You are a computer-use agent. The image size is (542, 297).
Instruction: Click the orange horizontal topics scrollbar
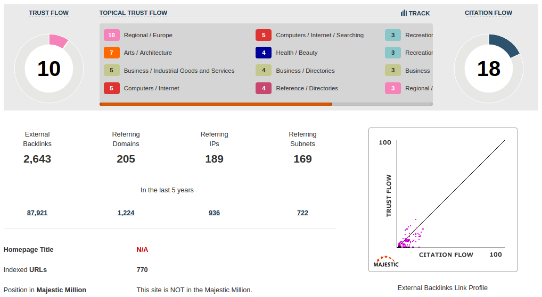(216, 104)
